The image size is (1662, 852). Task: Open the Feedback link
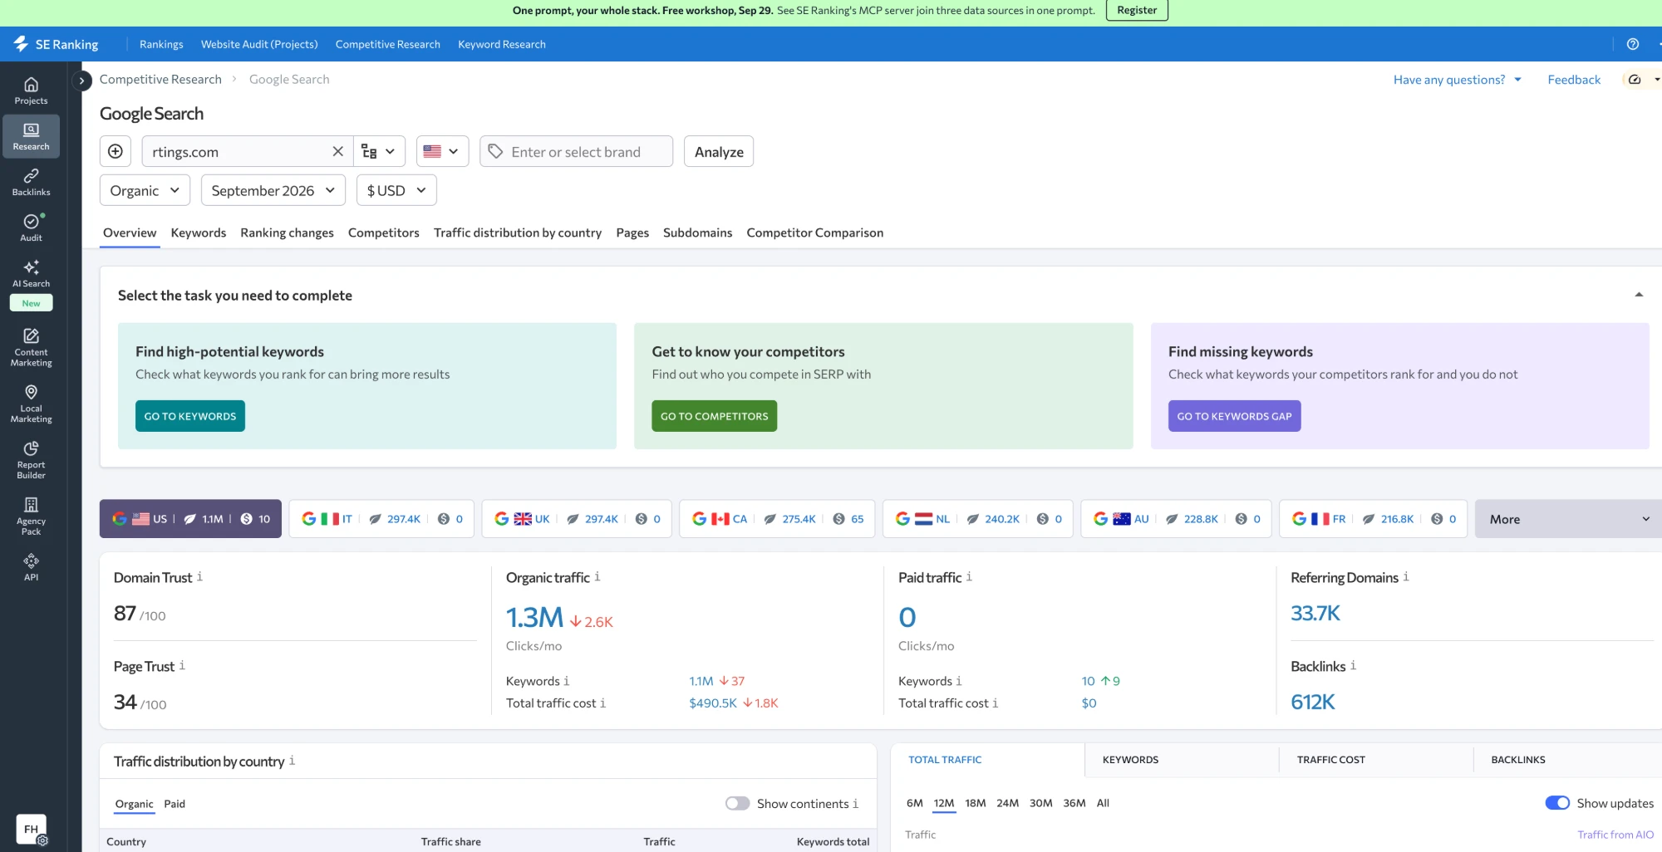tap(1574, 80)
